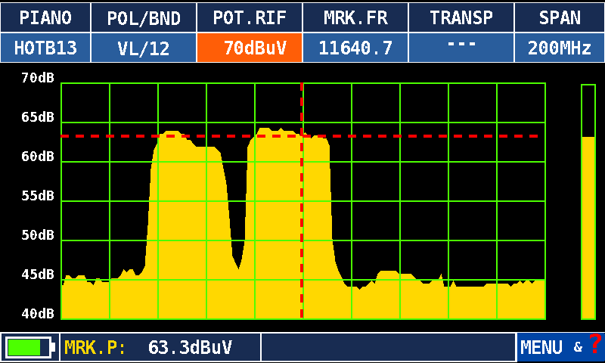Select the PIANO header cell
The image size is (605, 363).
click(x=45, y=17)
